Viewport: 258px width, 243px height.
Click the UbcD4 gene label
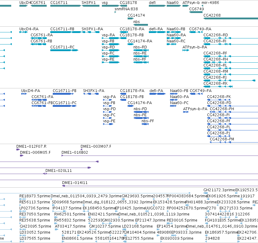pyautogui.click(x=25, y=3)
